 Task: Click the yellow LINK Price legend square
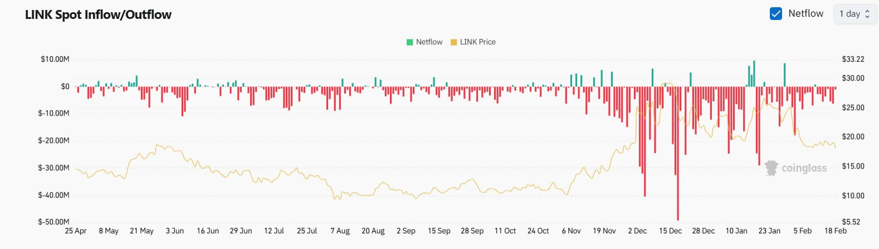click(x=453, y=42)
